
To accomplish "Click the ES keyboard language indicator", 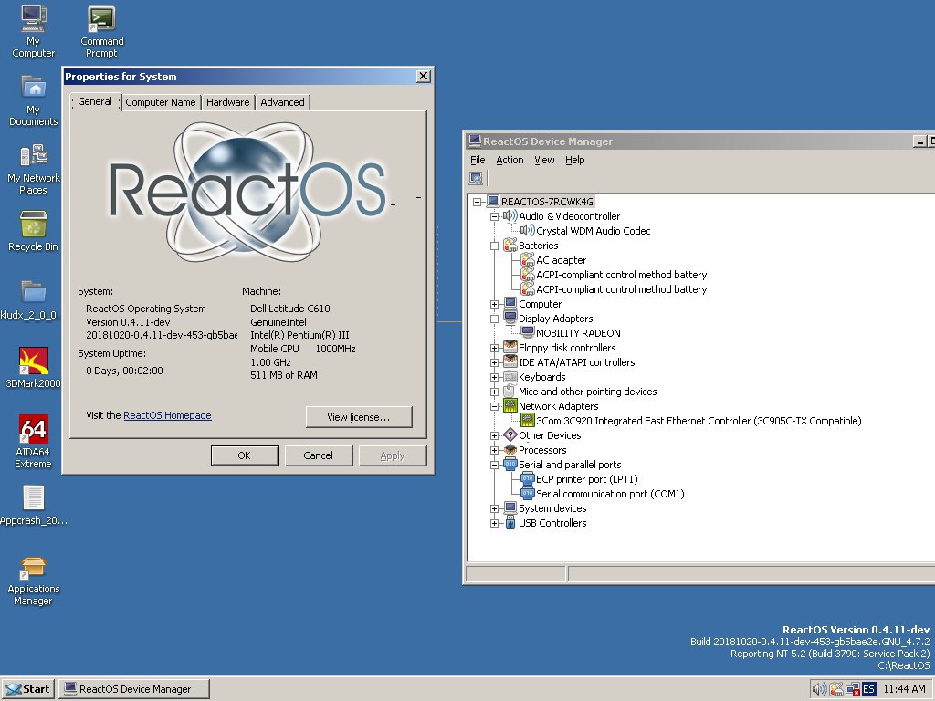I will coord(869,689).
